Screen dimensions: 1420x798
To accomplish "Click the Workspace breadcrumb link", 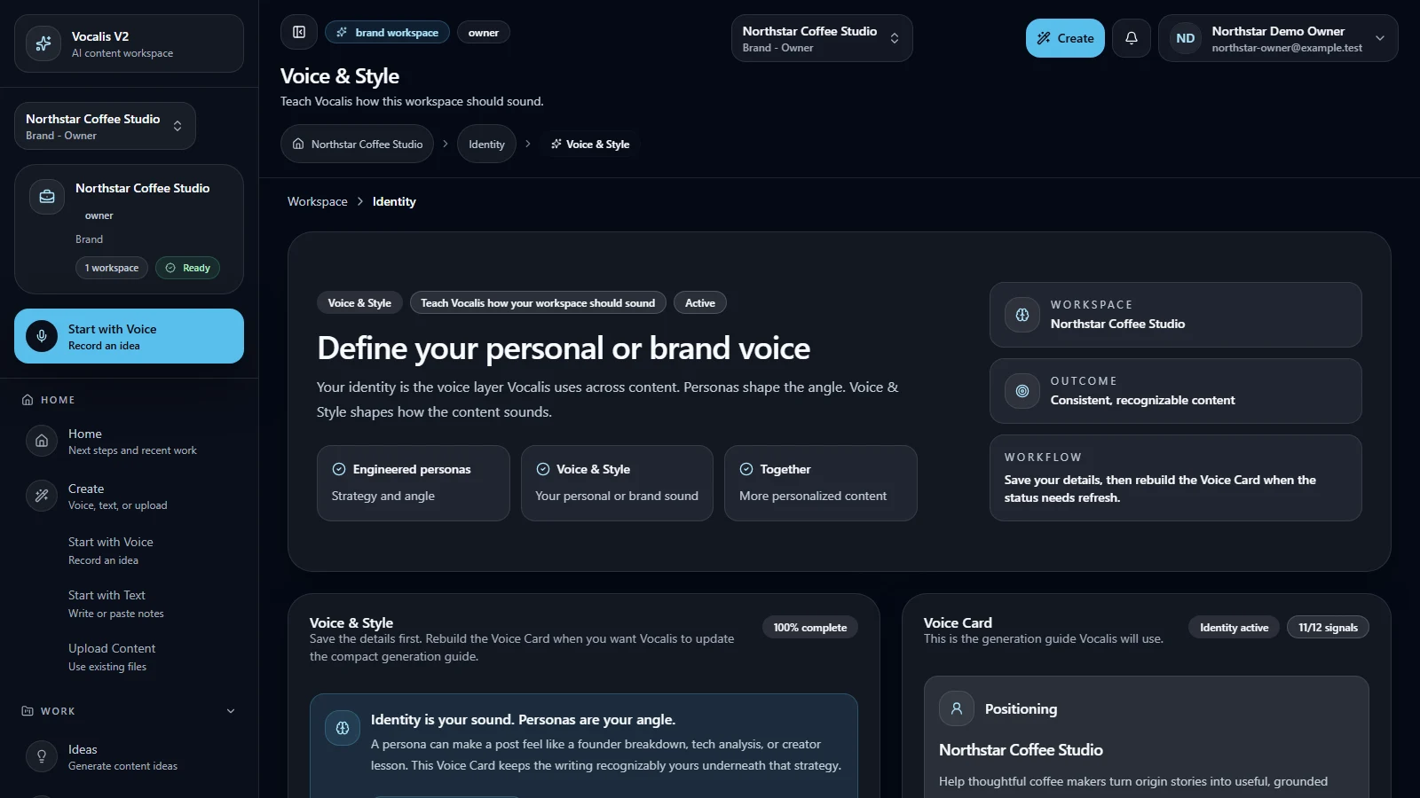I will coord(318,201).
